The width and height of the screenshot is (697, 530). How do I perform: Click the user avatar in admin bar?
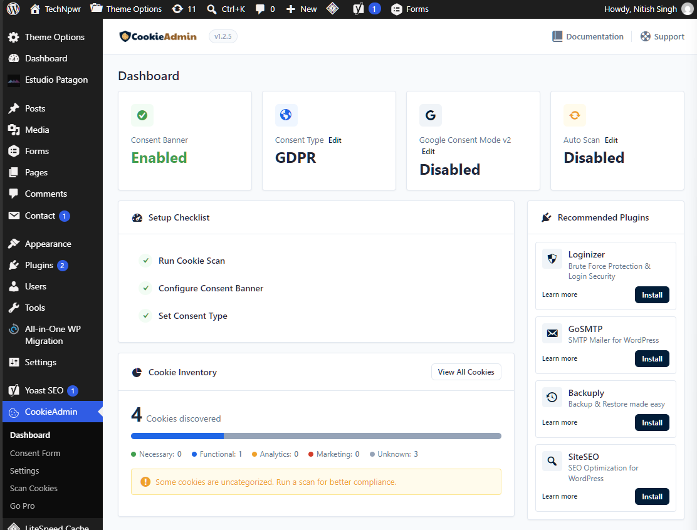pyautogui.click(x=687, y=9)
